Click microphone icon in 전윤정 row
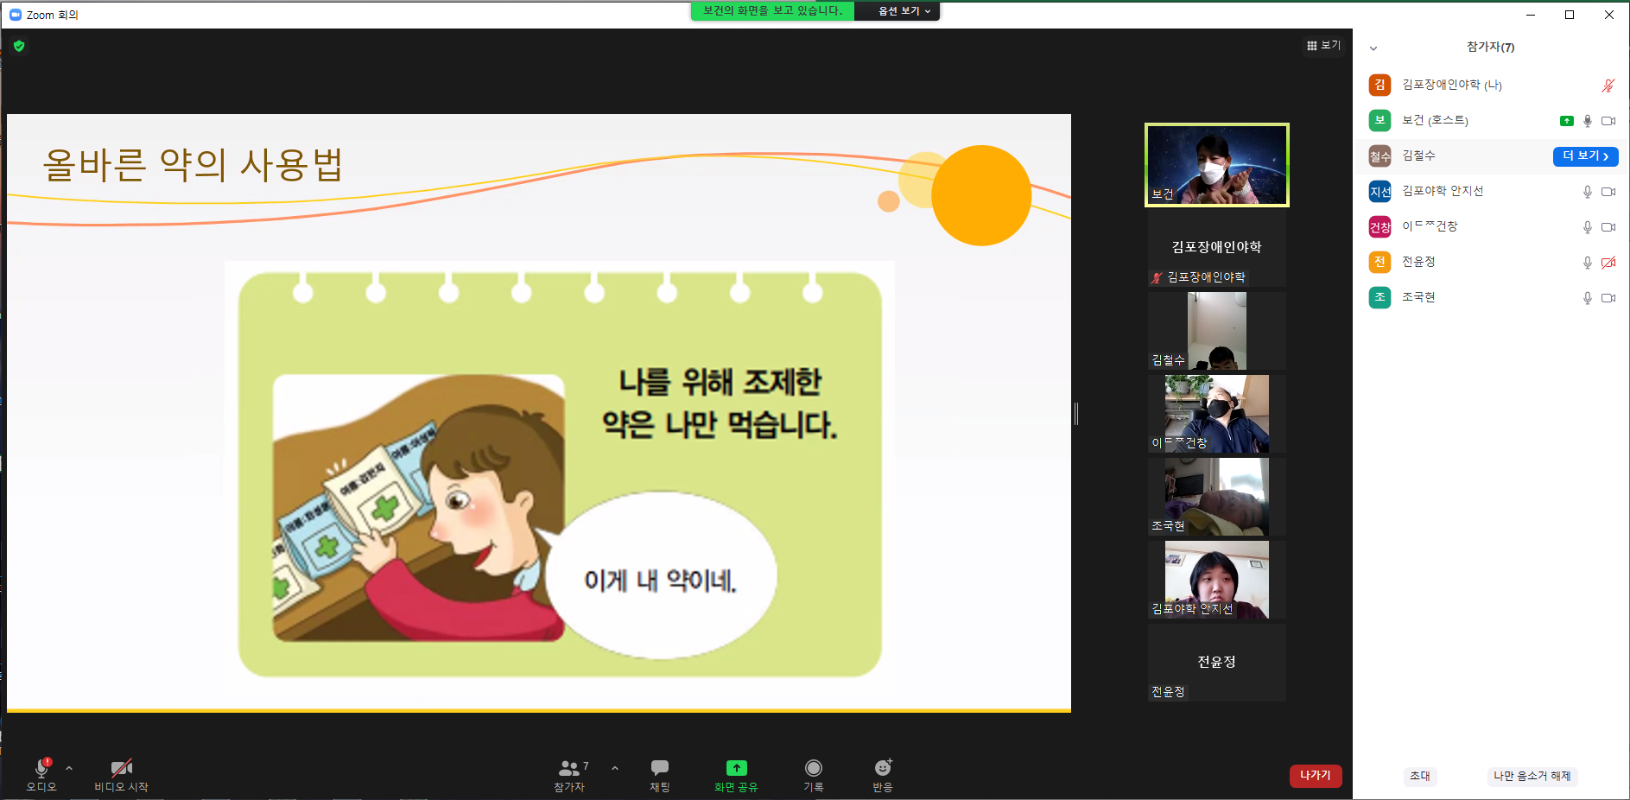Viewport: 1630px width, 800px height. [1588, 263]
